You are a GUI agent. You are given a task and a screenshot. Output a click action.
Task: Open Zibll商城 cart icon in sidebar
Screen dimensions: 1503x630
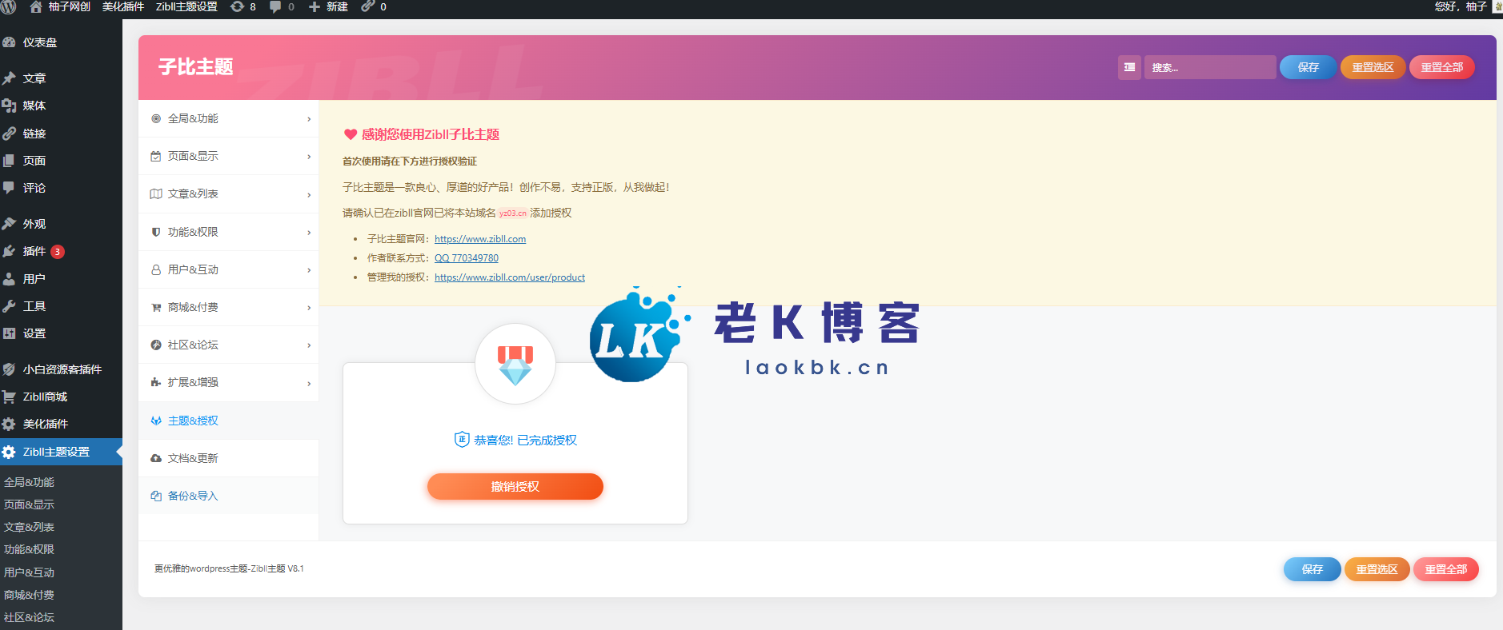click(10, 397)
